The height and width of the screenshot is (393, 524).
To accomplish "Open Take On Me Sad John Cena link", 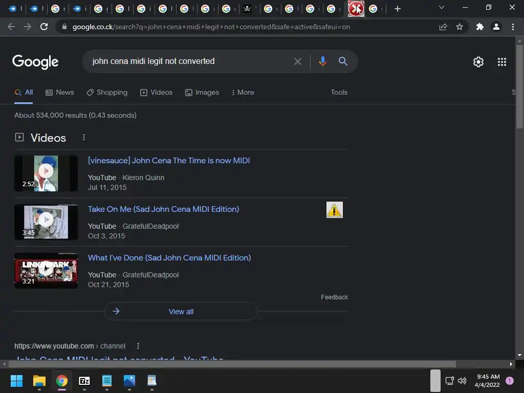I will 163,209.
